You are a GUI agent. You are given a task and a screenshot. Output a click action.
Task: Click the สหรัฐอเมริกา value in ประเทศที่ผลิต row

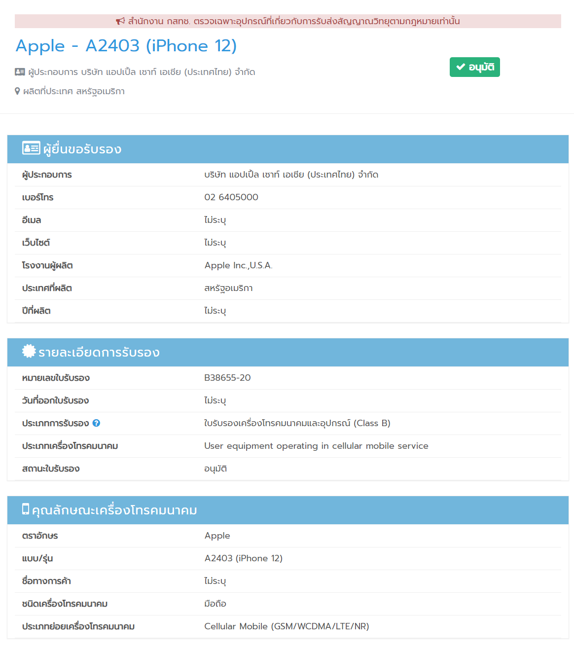click(x=228, y=288)
